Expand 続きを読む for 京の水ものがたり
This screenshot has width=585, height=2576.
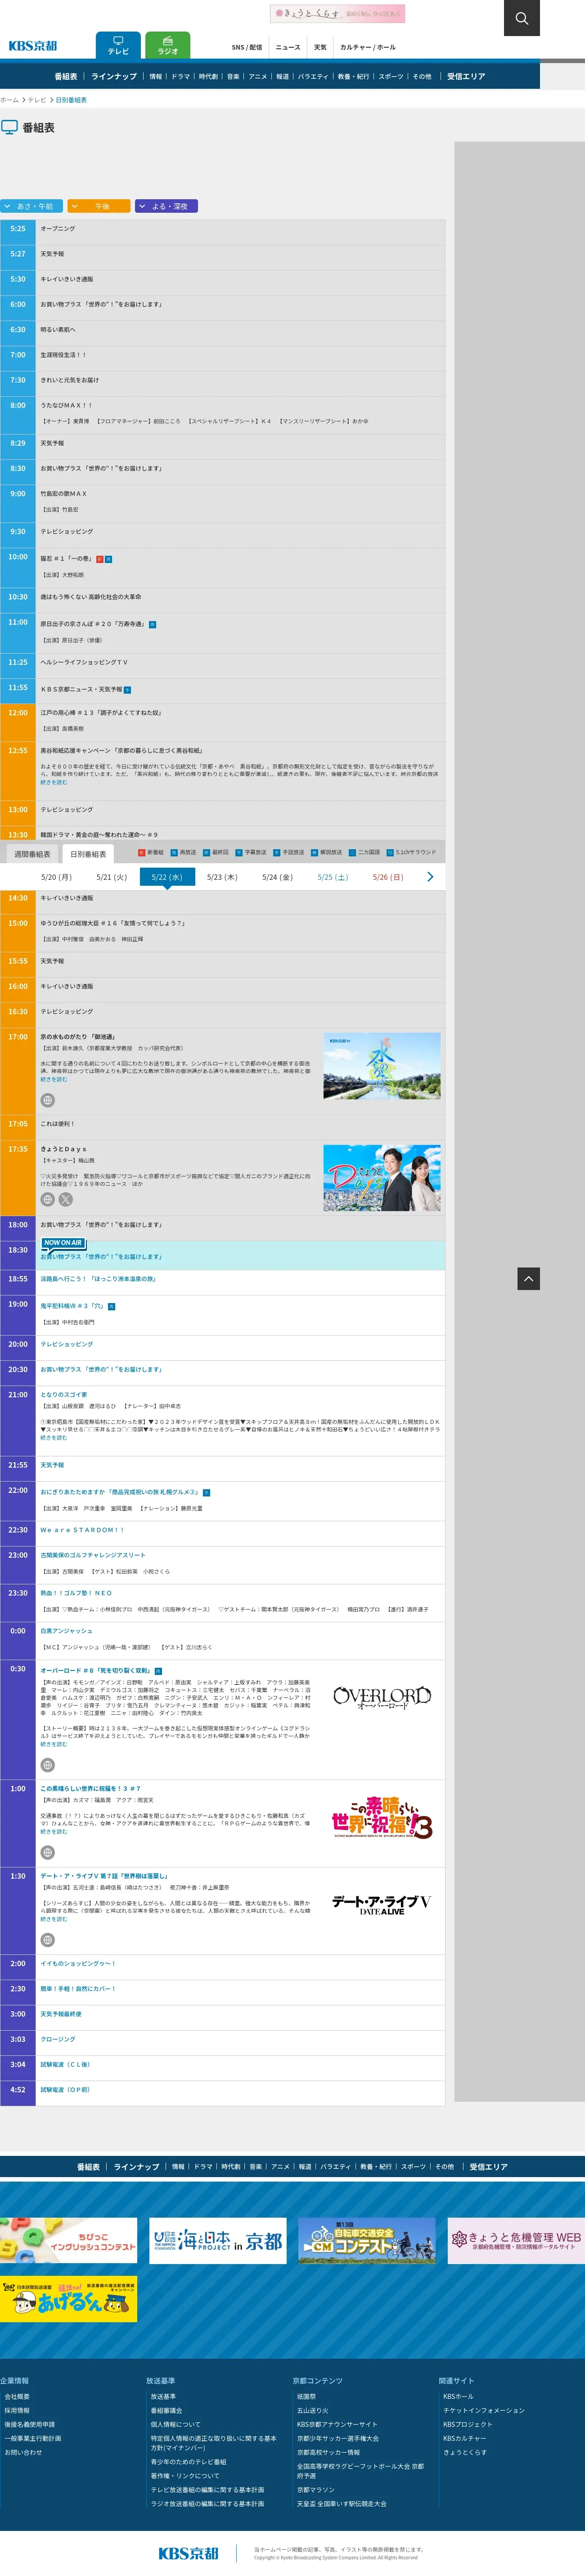[x=54, y=1079]
